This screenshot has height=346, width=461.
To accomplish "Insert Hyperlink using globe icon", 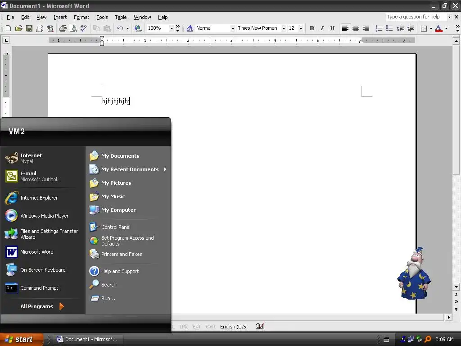I will click(x=138, y=28).
